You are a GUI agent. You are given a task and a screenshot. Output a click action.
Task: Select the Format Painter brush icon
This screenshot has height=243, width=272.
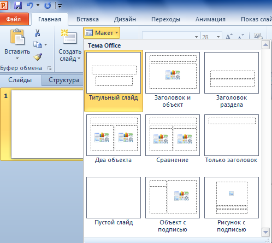(x=38, y=57)
